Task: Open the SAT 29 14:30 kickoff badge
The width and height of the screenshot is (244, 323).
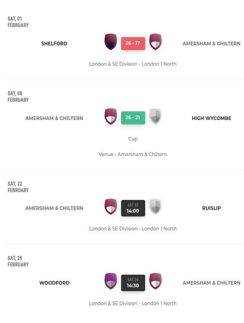Action: (x=133, y=283)
